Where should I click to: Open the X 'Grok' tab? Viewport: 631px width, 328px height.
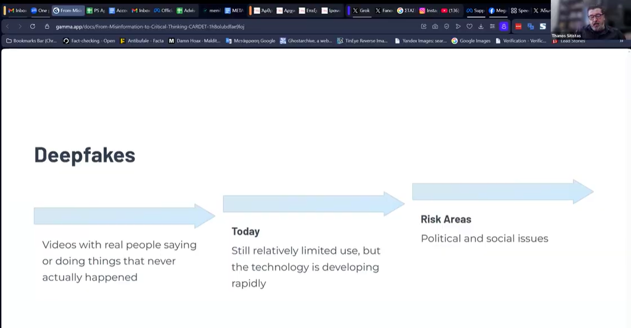point(361,11)
